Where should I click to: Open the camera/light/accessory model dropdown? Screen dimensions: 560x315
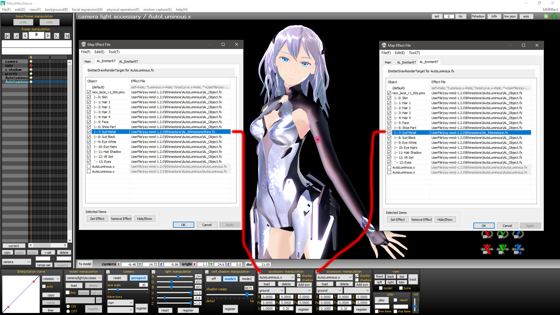[x=84, y=278]
